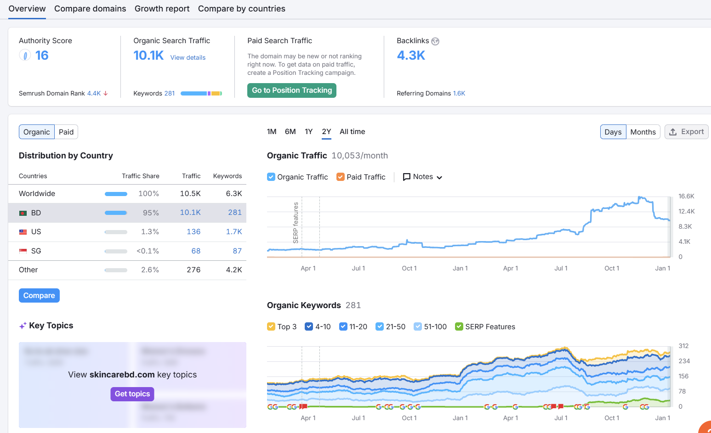Click the SERP features marker on traffic chart
The width and height of the screenshot is (711, 433).
pos(296,223)
